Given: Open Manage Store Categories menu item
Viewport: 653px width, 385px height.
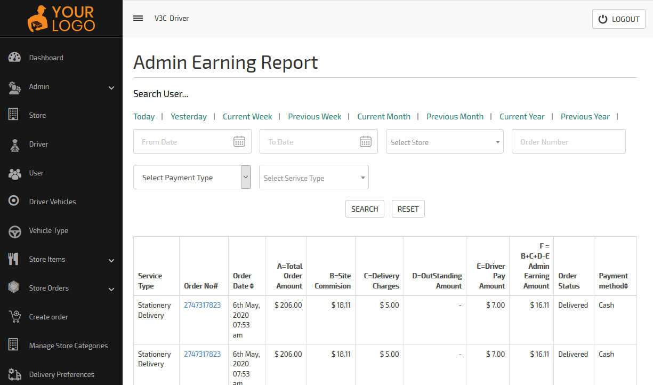Looking at the screenshot, I should click(x=68, y=346).
